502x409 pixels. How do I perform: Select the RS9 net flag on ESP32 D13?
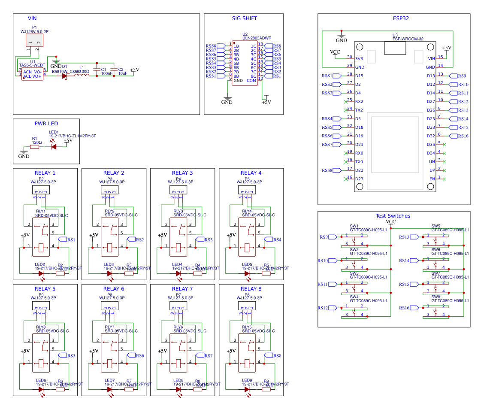click(453, 76)
